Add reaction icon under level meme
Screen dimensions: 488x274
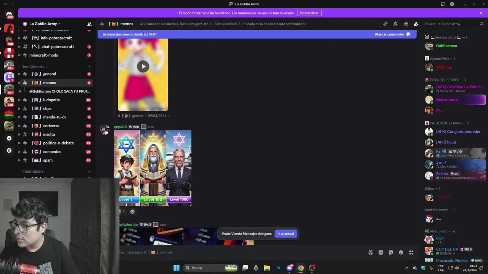pyautogui.click(x=132, y=212)
